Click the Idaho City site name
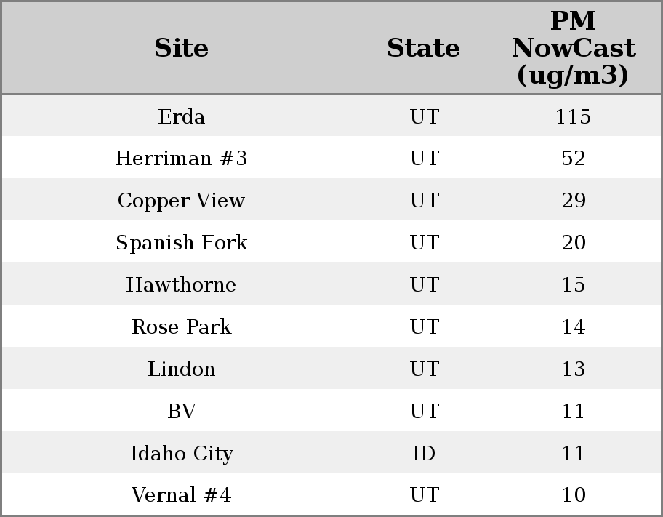Image resolution: width=663 pixels, height=517 pixels. 182,454
